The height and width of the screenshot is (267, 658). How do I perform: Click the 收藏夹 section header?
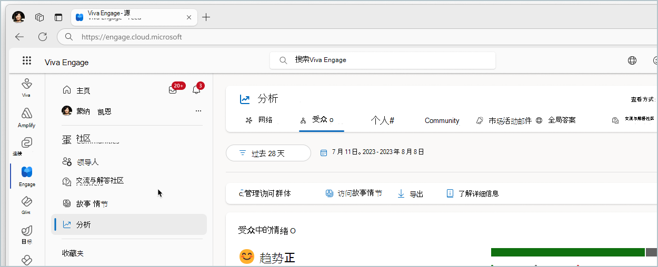tap(73, 253)
